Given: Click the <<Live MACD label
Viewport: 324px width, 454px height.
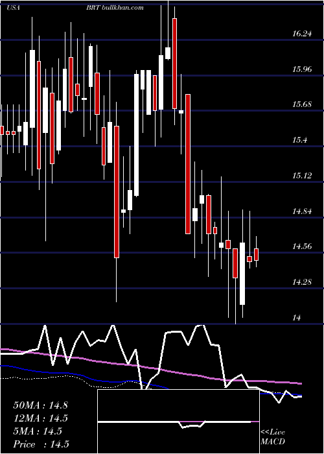Looking at the screenshot, I should (x=273, y=436).
